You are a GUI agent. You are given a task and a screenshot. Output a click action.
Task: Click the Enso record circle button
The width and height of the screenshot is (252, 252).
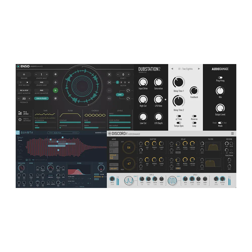tap(55, 74)
